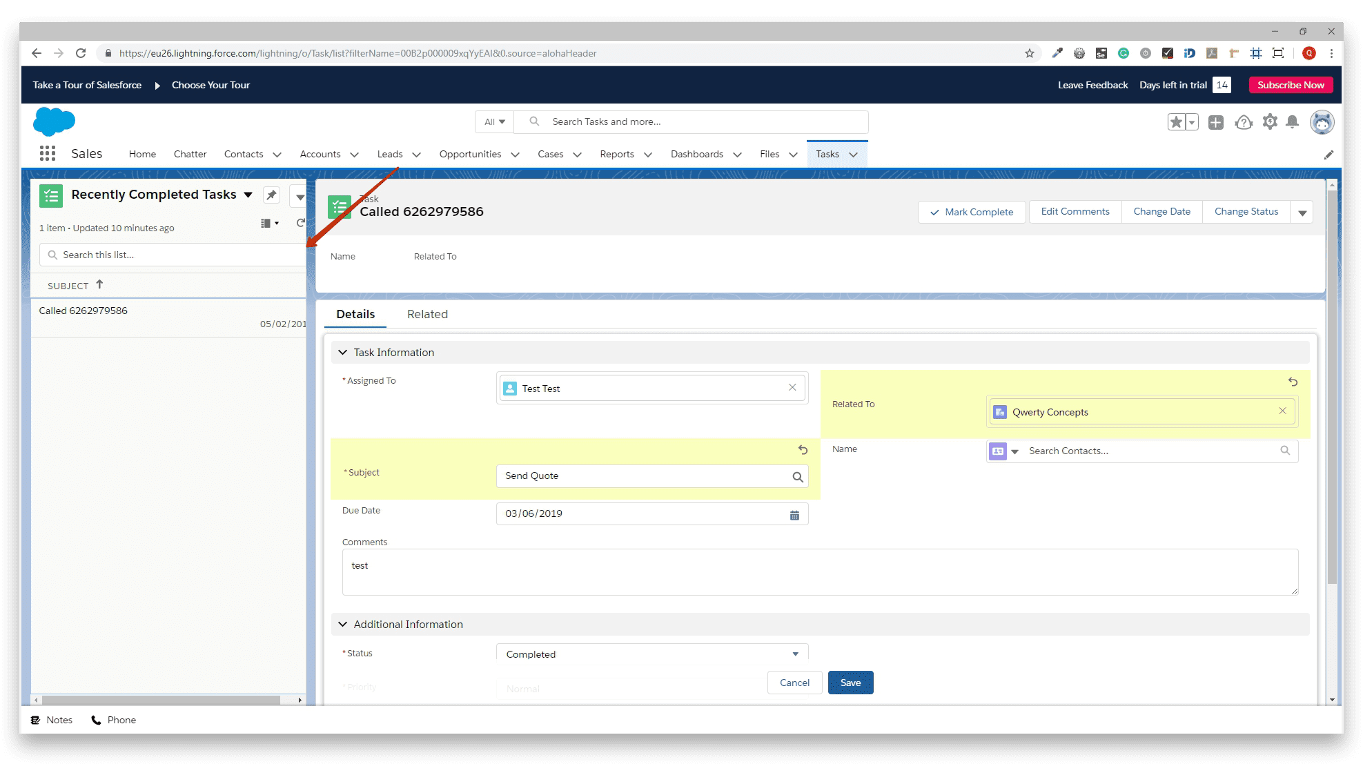Image resolution: width=1363 pixels, height=764 pixels.
Task: Pin the Recently Completed Tasks list
Action: (x=272, y=195)
